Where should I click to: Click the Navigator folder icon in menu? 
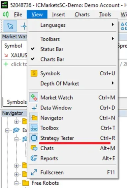(x=34, y=118)
